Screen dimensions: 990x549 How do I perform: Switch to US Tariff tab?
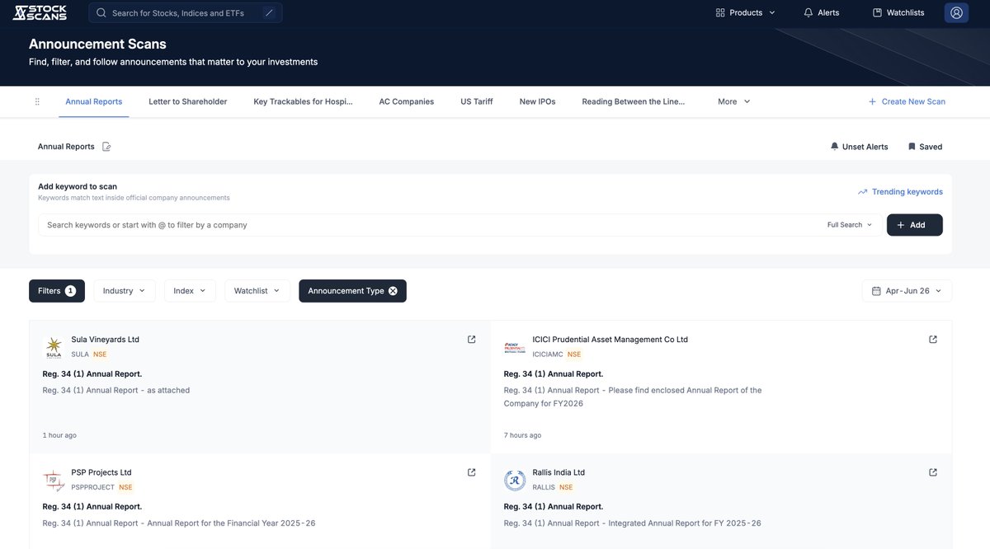coord(477,101)
